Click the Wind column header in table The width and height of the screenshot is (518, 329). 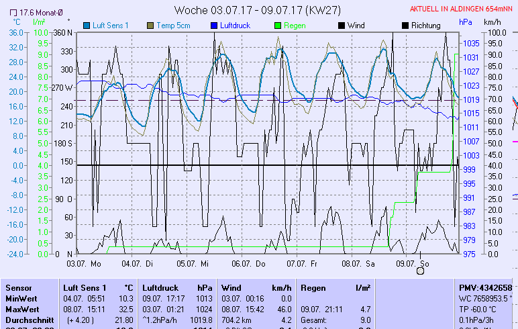pyautogui.click(x=231, y=287)
